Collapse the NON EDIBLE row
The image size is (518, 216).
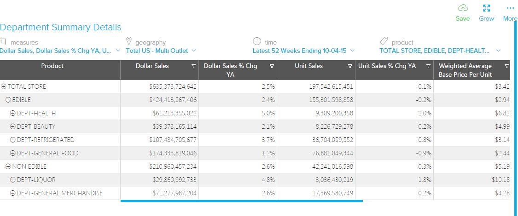(x=8, y=166)
